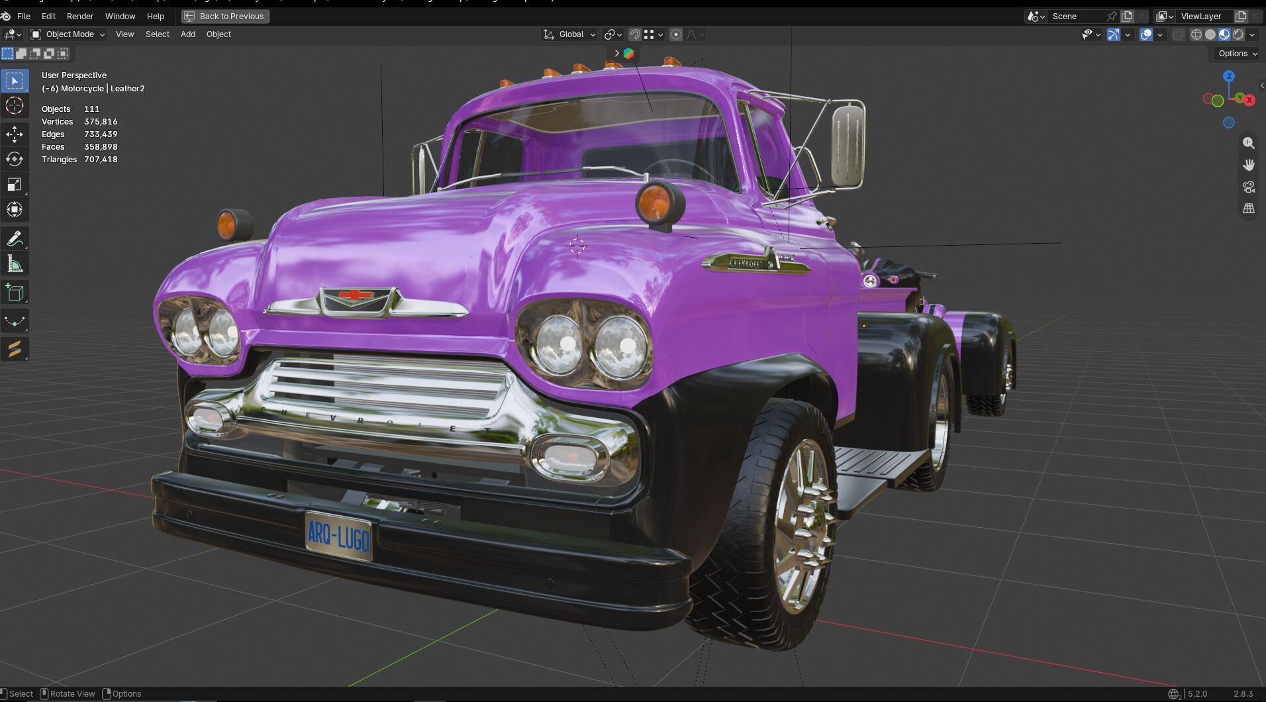The height and width of the screenshot is (702, 1266).
Task: Click the zoom magnifier viewport icon
Action: pyautogui.click(x=1249, y=143)
